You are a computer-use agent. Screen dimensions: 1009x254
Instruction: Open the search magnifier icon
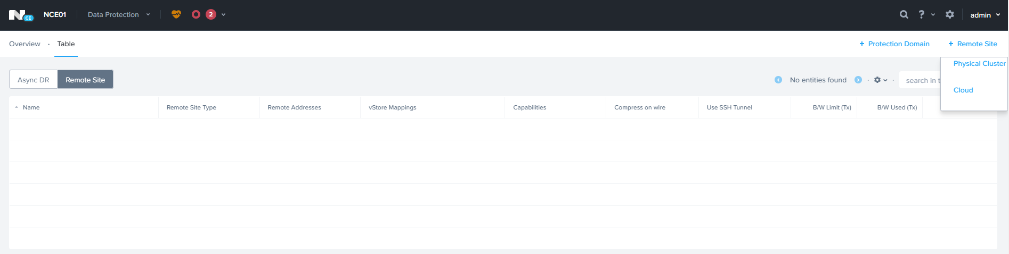[904, 15]
